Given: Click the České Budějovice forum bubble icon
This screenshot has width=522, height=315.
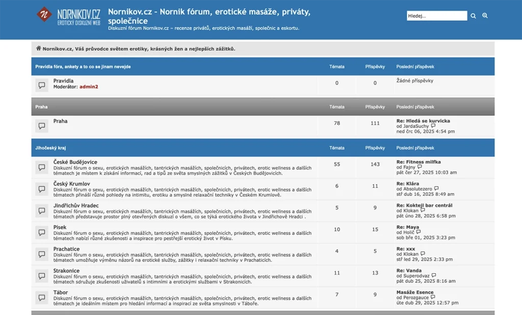Looking at the screenshot, I should 42,167.
